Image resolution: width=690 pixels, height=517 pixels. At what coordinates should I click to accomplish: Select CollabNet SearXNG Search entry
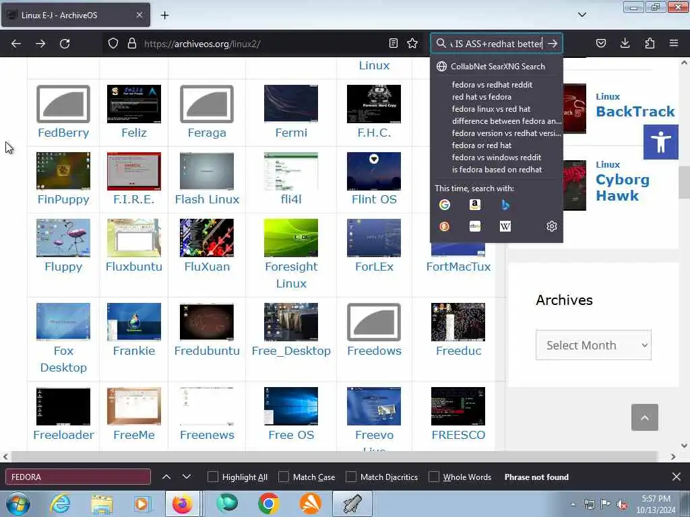pyautogui.click(x=497, y=67)
